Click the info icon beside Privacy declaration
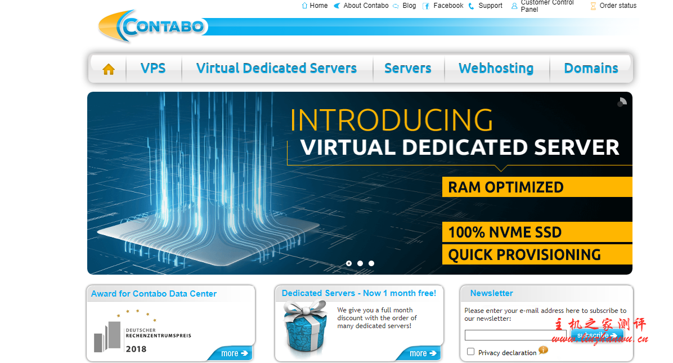Image resolution: width=673 pixels, height=363 pixels. [x=543, y=350]
